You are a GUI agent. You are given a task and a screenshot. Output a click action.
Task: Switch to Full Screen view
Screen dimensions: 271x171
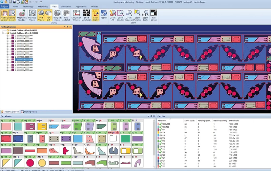pos(154,15)
